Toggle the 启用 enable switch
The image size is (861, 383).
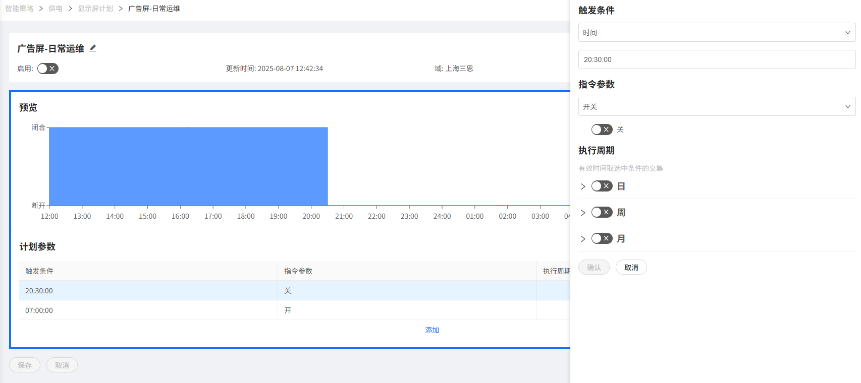point(48,69)
